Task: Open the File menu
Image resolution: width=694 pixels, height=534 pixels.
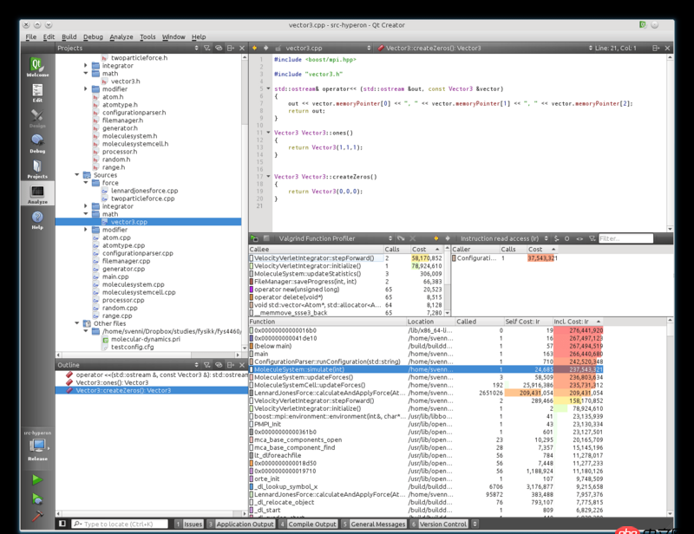Action: 31,36
